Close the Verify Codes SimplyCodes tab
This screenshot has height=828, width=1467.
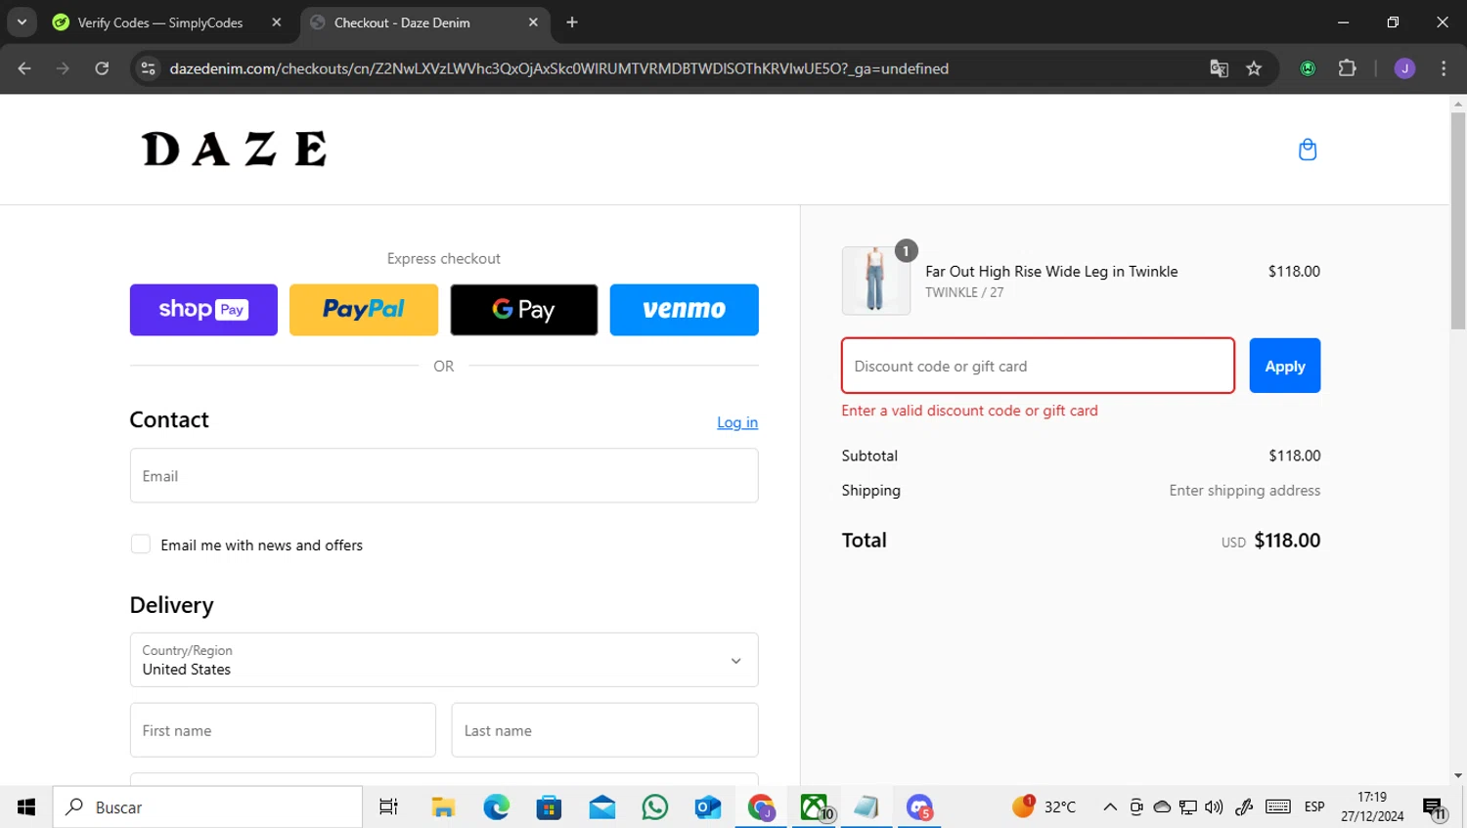[x=277, y=22]
